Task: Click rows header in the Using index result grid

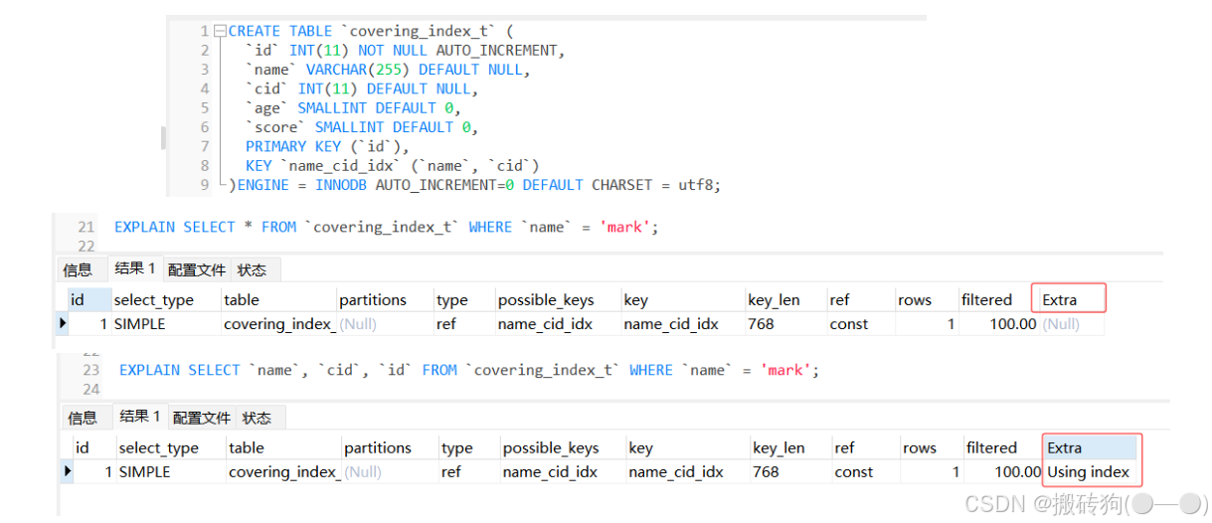Action: coord(931,447)
